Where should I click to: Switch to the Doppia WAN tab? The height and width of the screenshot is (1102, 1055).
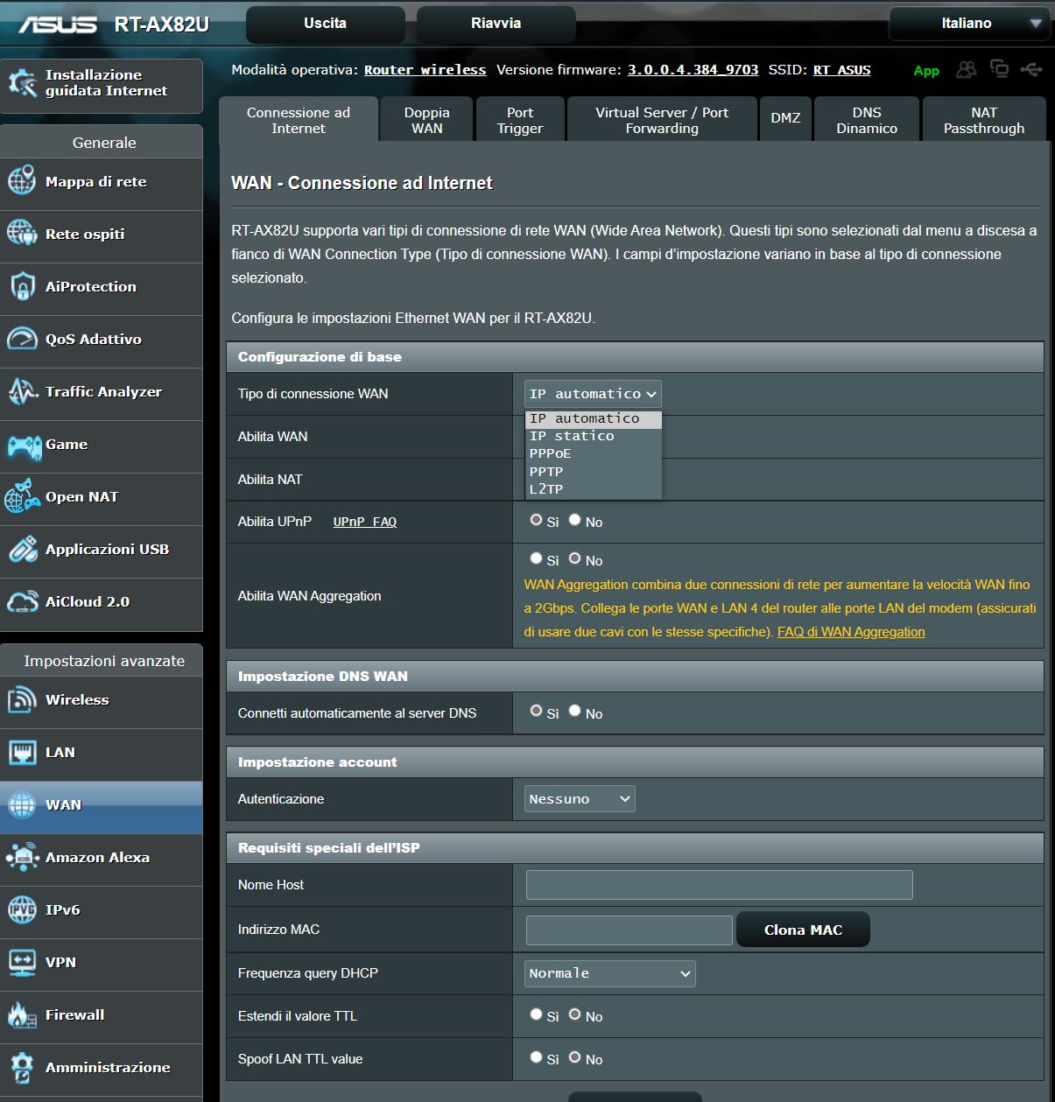[x=426, y=119]
